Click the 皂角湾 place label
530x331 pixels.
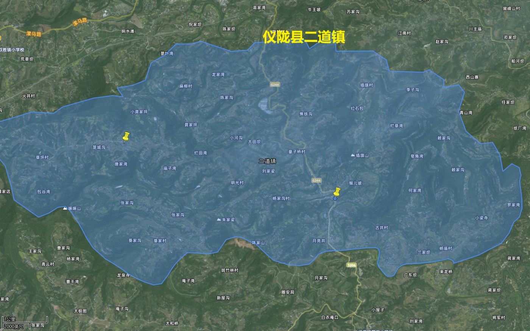pyautogui.click(x=417, y=156)
